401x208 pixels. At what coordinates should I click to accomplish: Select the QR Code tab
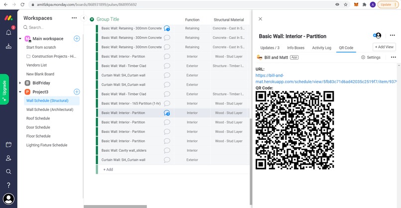tap(346, 48)
